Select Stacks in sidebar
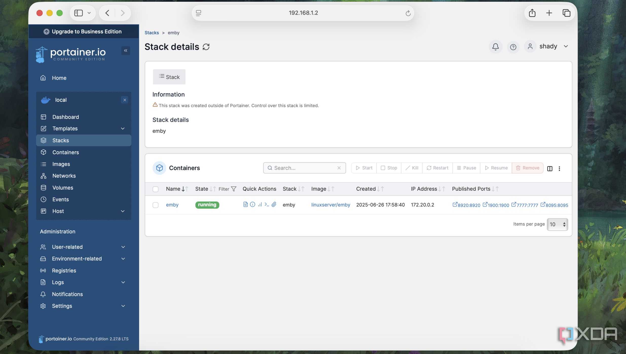The image size is (626, 354). pyautogui.click(x=84, y=140)
